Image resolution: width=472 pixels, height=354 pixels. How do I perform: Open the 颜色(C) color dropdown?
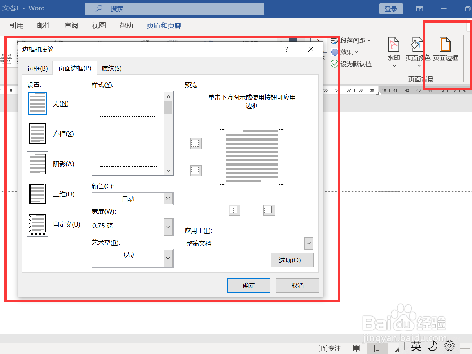point(168,199)
